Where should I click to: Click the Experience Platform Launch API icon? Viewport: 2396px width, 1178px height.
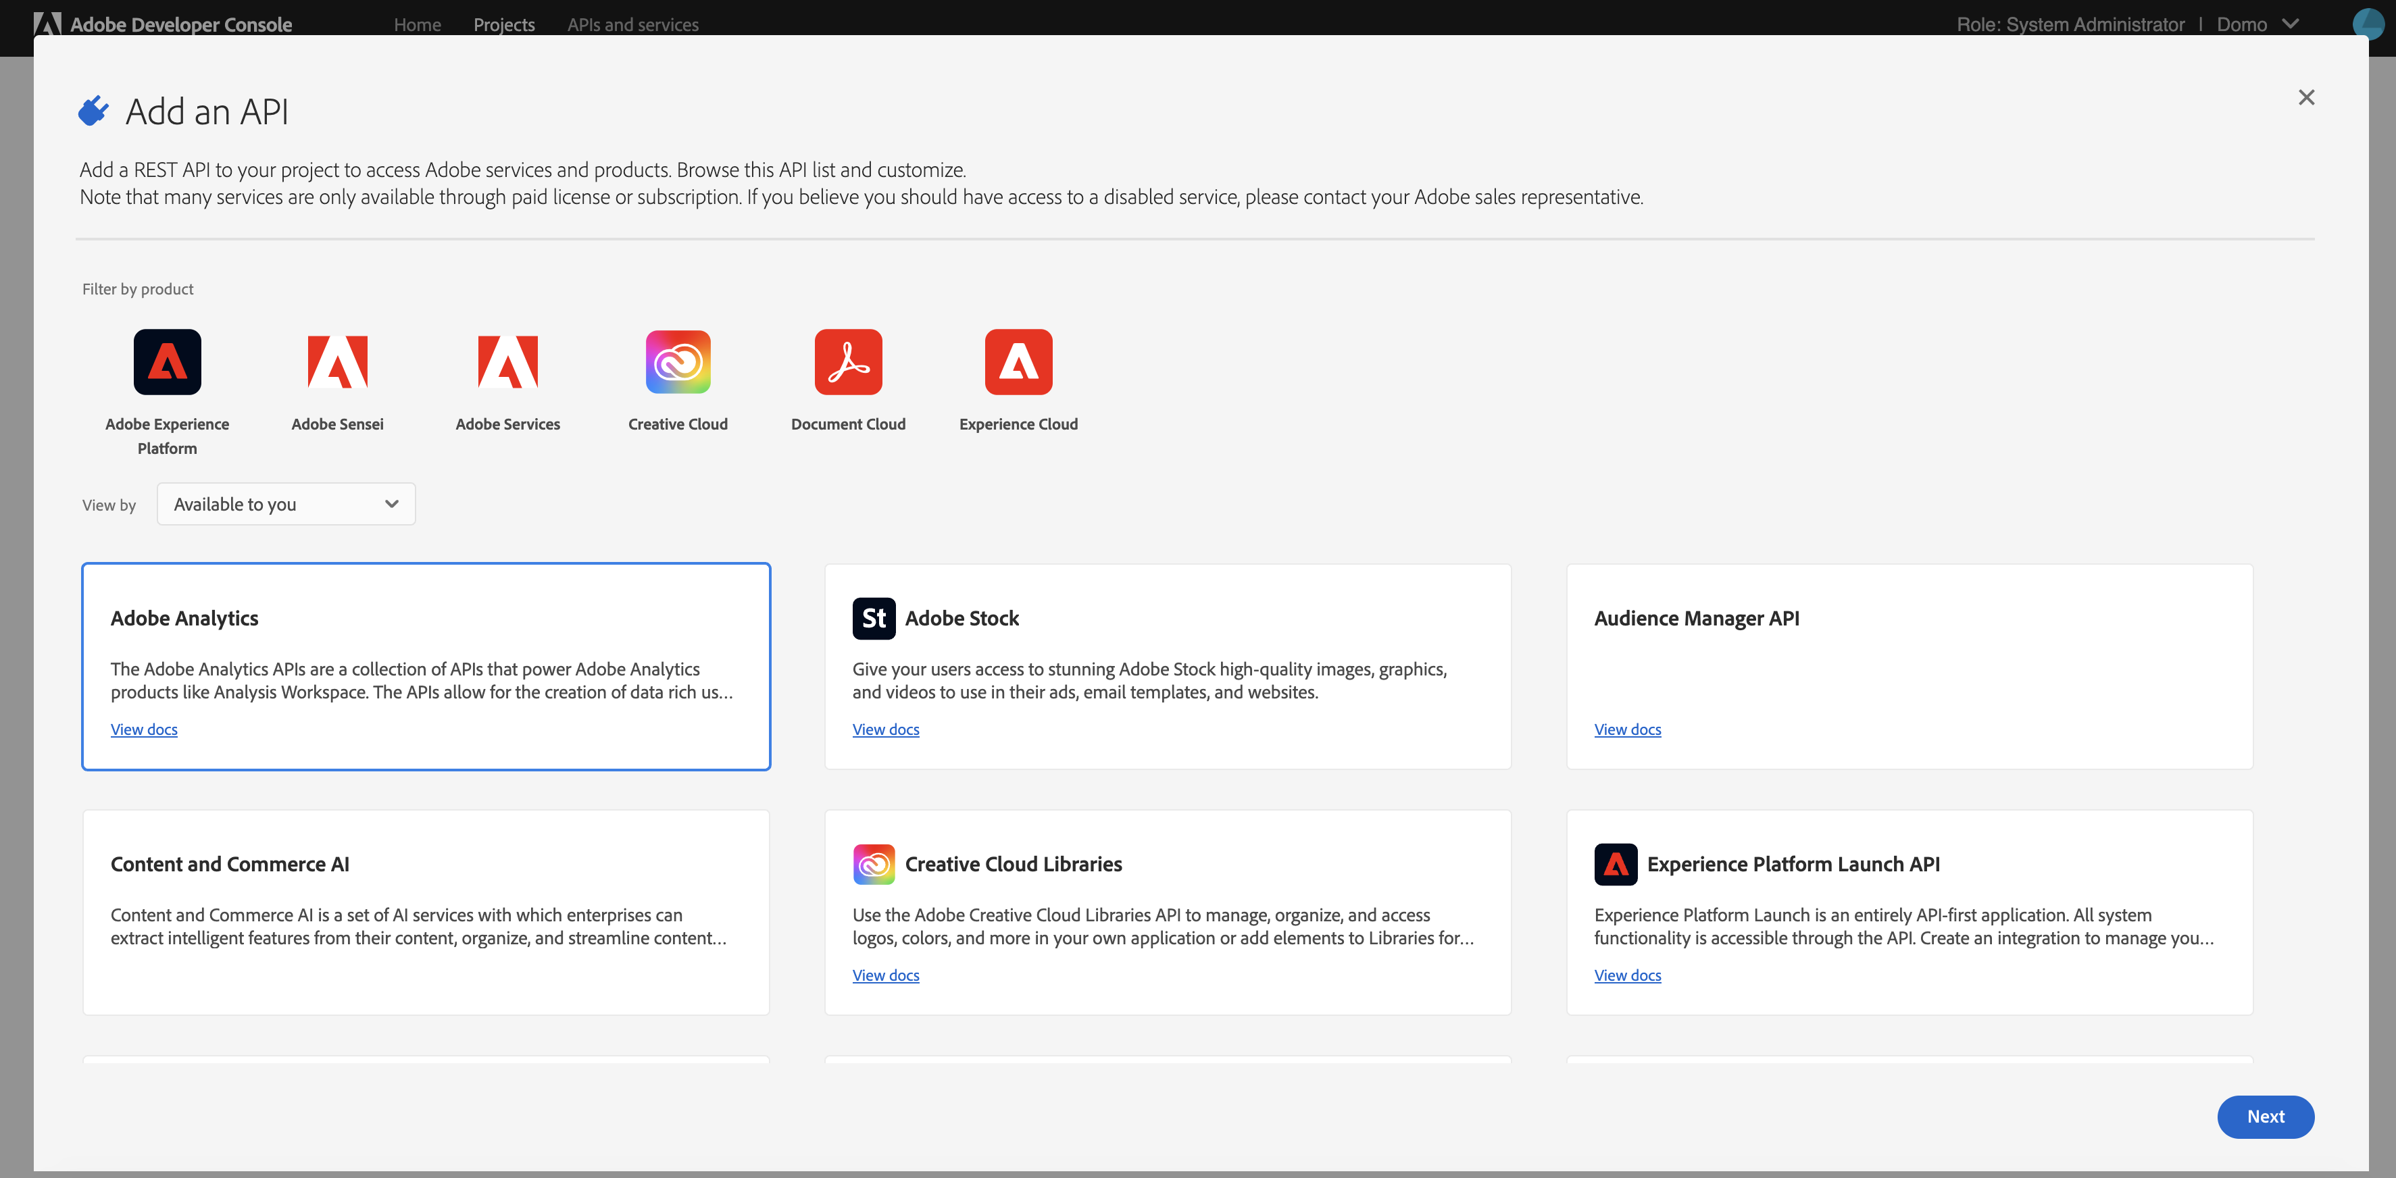[1616, 864]
